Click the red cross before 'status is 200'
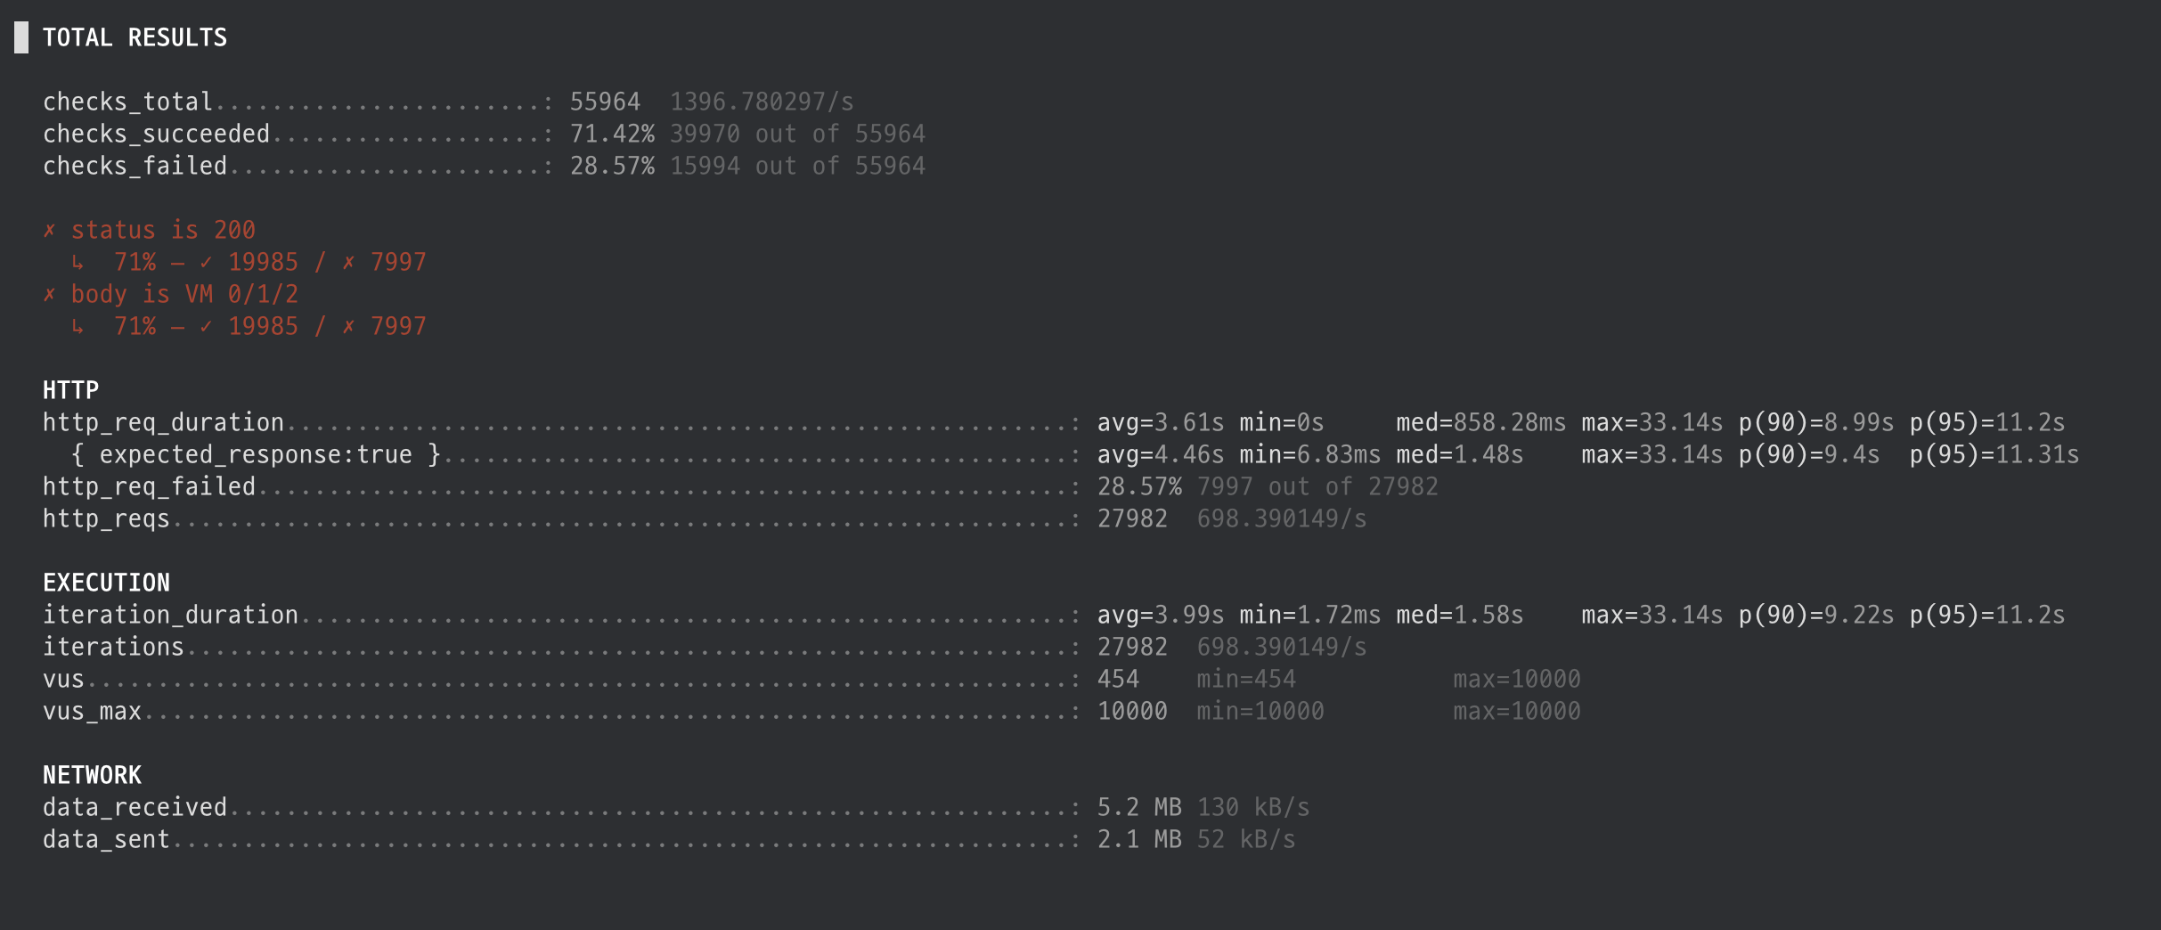 tap(50, 231)
